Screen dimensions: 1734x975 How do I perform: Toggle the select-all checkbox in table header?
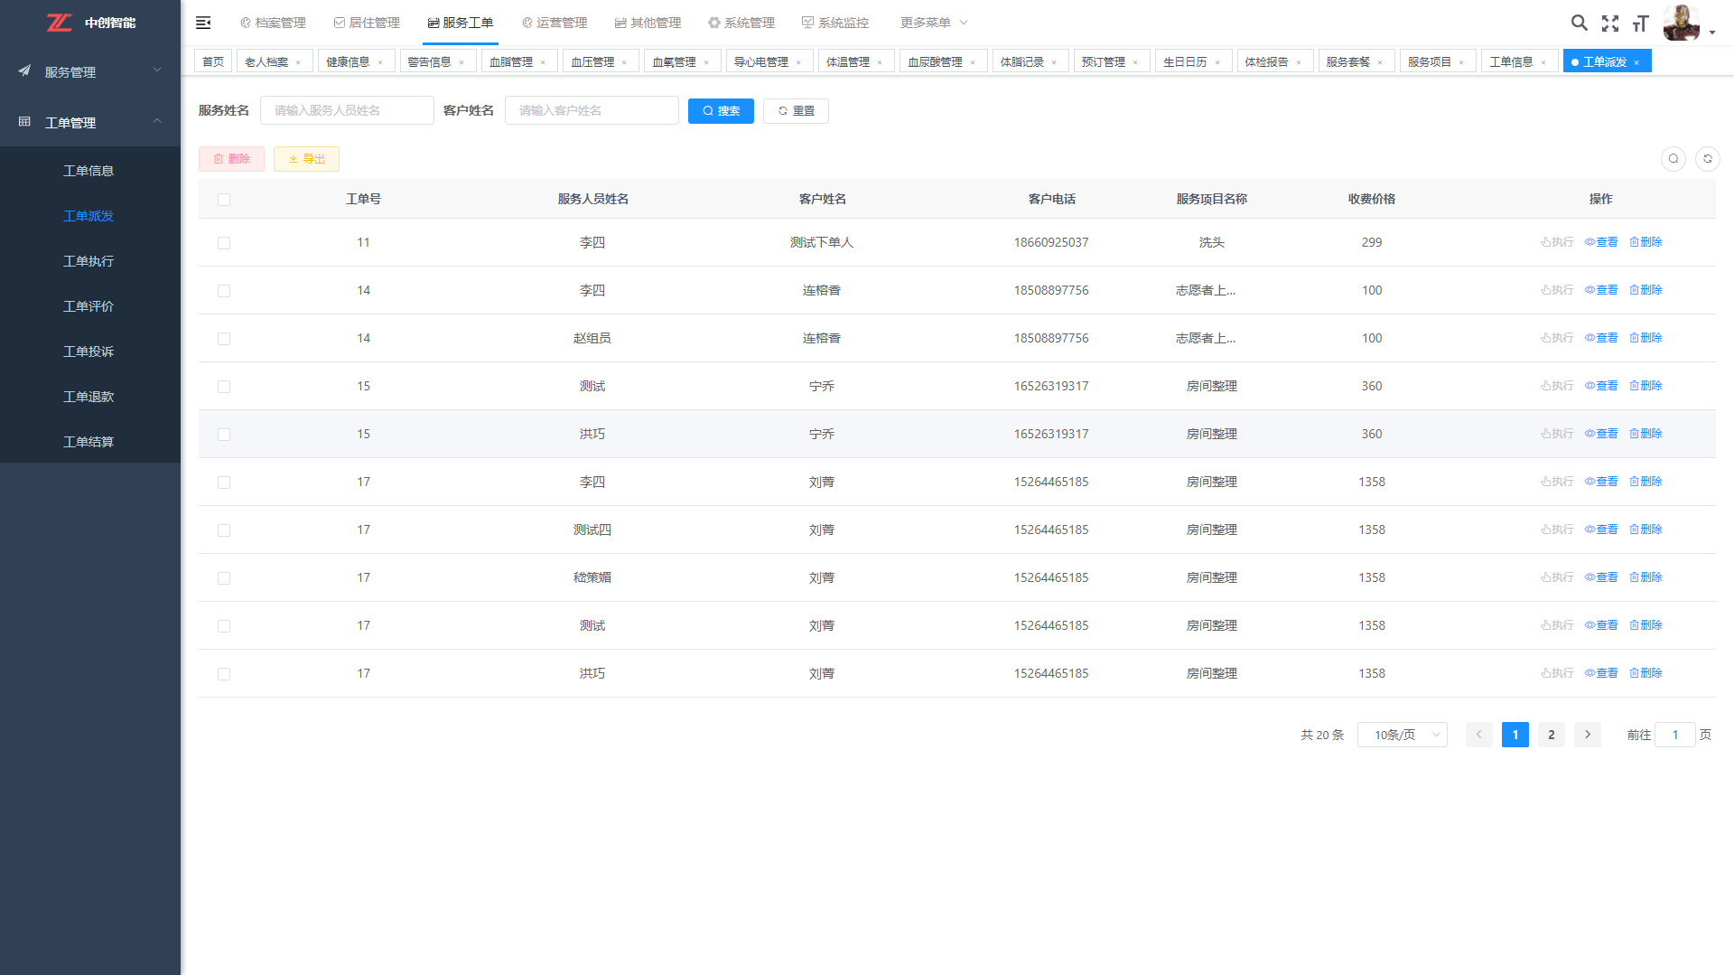tap(224, 200)
